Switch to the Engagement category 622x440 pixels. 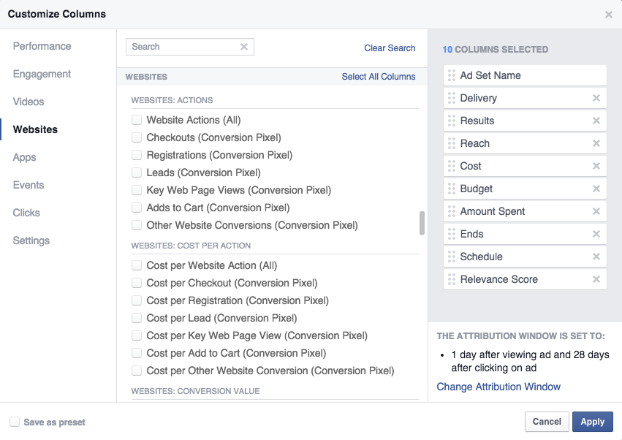42,74
